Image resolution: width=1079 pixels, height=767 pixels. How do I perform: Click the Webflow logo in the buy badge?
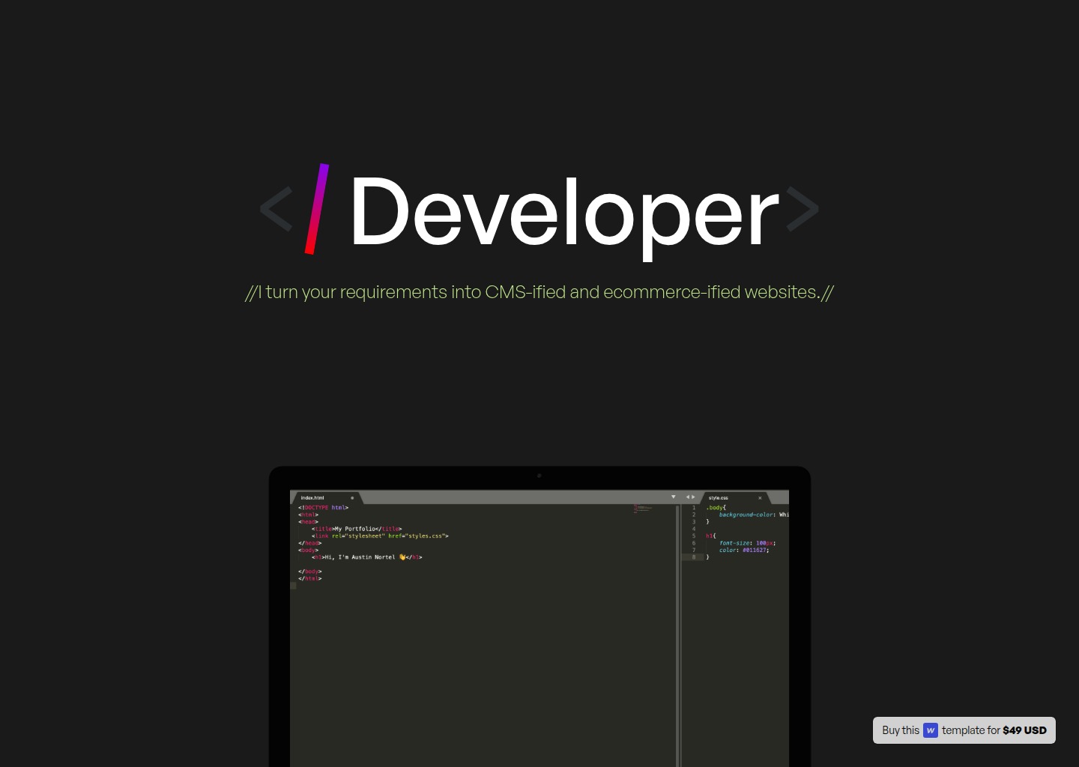[x=931, y=730]
